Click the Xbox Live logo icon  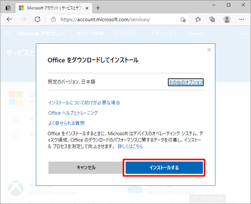pos(16,188)
